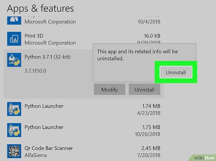Select the Qr Code Bar Scanner name
This screenshot has height=161, width=216.
49,148
